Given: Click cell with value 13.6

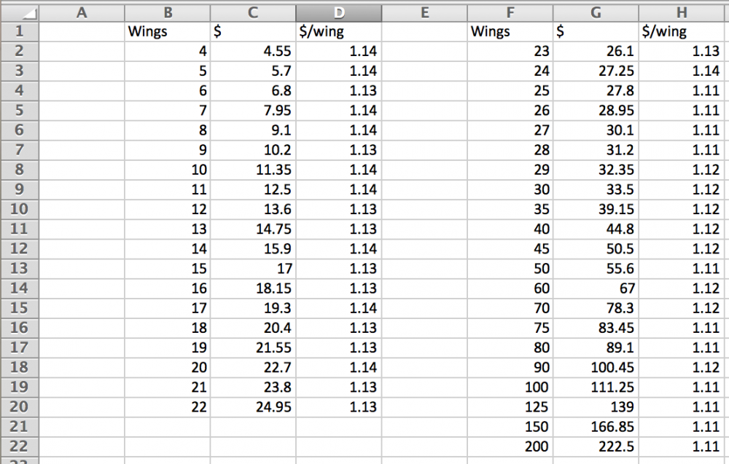Looking at the screenshot, I should coord(253,210).
